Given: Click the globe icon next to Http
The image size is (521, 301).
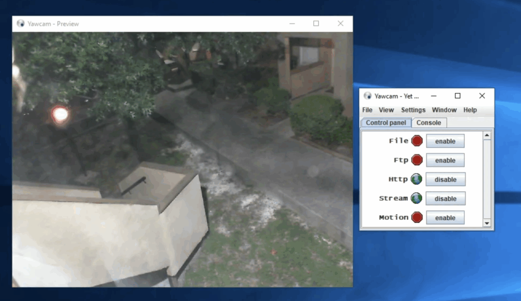Looking at the screenshot, I should pyautogui.click(x=416, y=179).
